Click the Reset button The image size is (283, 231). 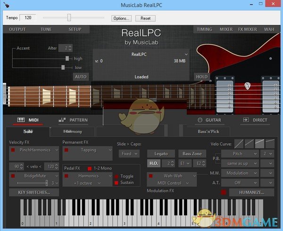point(145,18)
